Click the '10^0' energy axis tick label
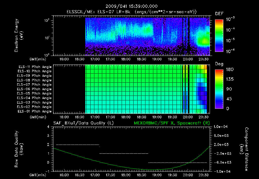The width and height of the screenshot is (259, 179). click(x=47, y=55)
